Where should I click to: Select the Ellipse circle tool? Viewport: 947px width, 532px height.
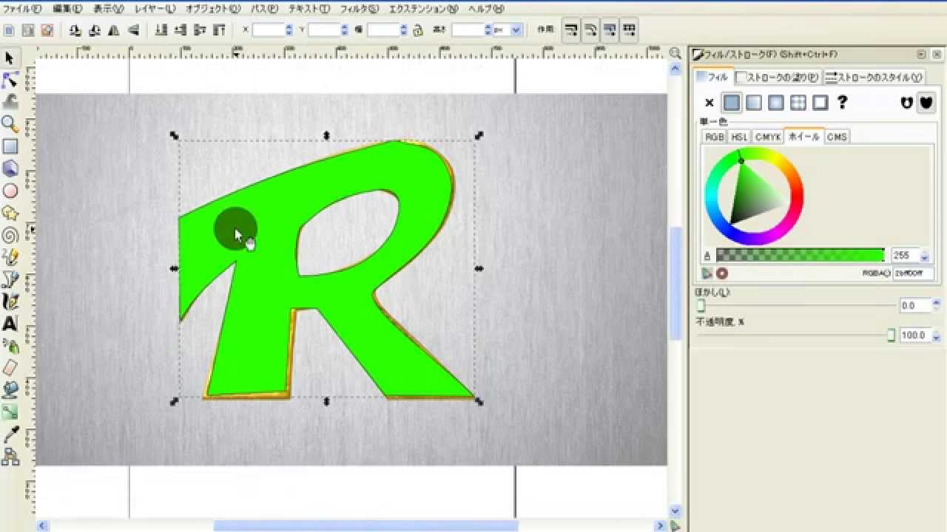(x=10, y=191)
